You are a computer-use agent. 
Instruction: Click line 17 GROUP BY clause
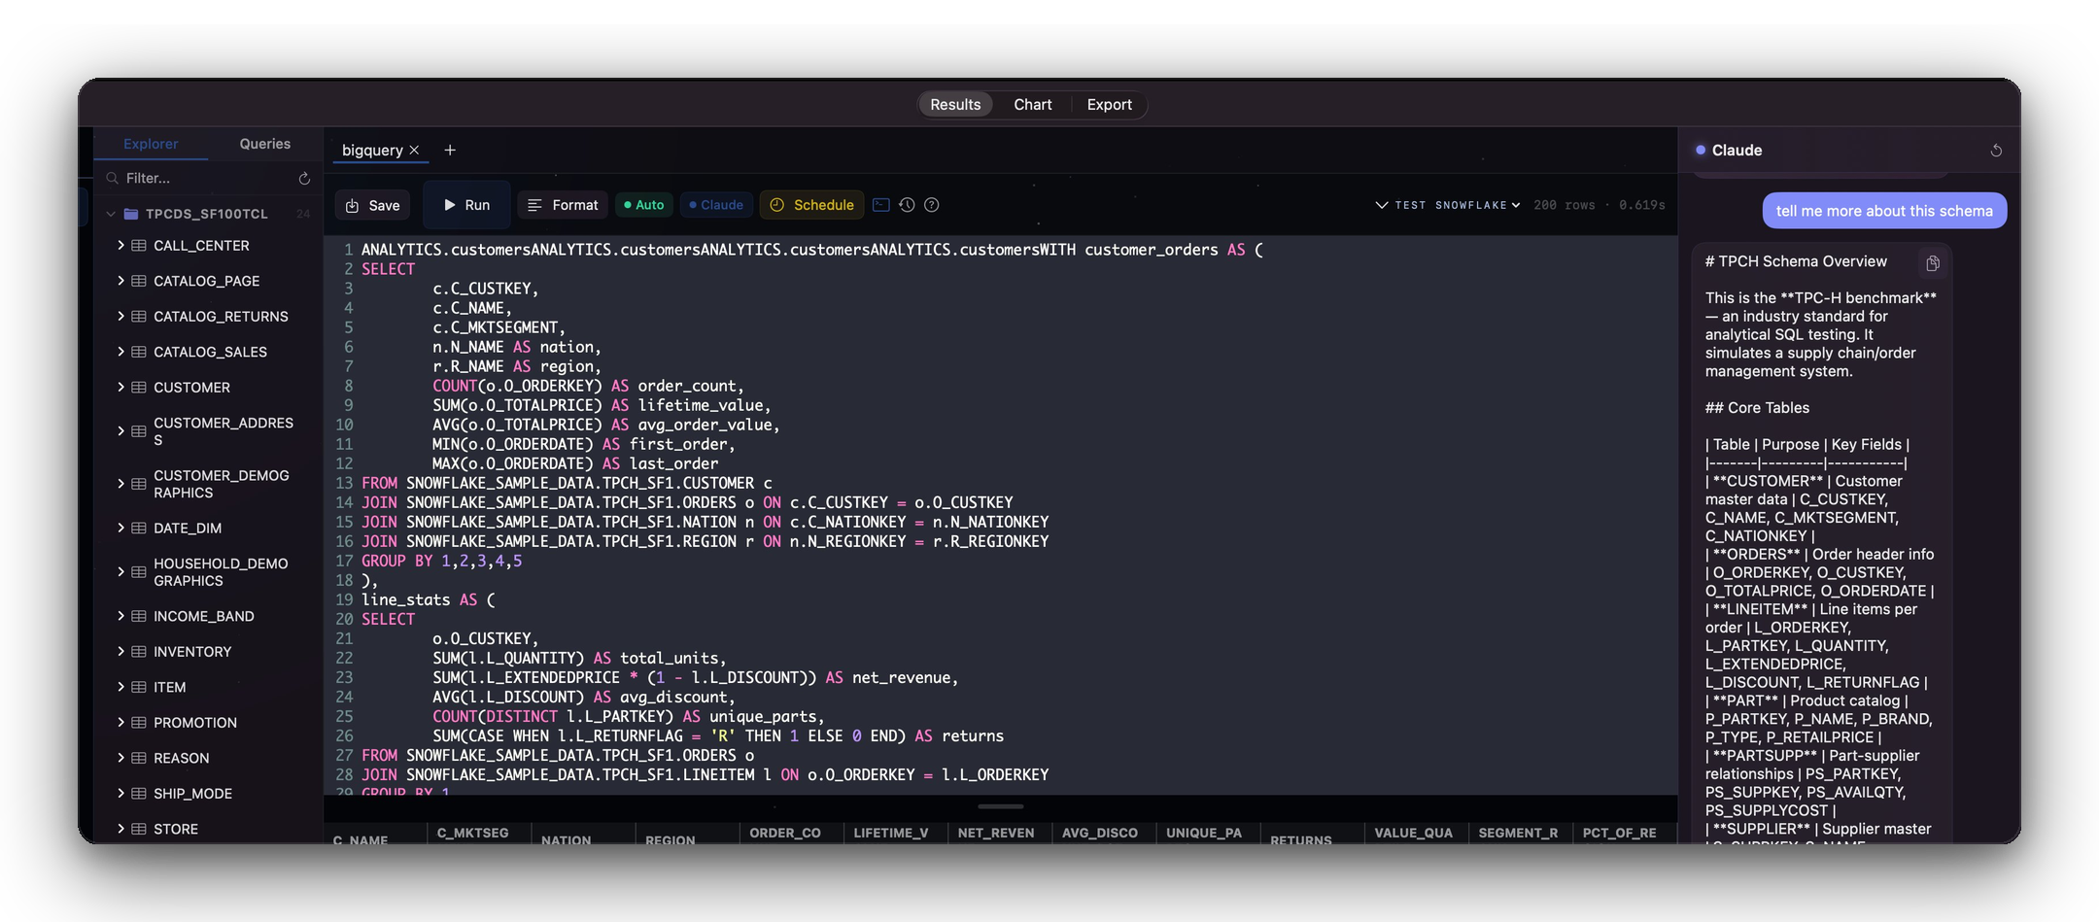[x=442, y=561]
